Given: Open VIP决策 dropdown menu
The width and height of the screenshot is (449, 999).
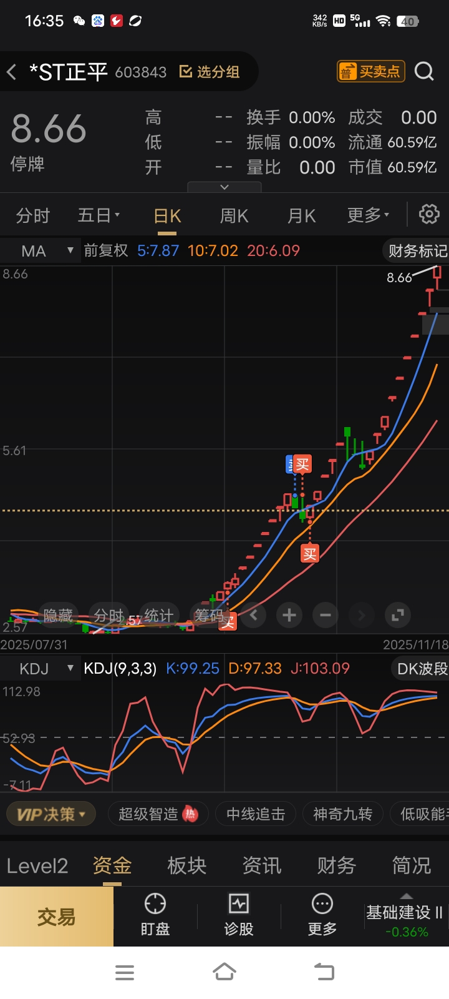Looking at the screenshot, I should [x=51, y=814].
